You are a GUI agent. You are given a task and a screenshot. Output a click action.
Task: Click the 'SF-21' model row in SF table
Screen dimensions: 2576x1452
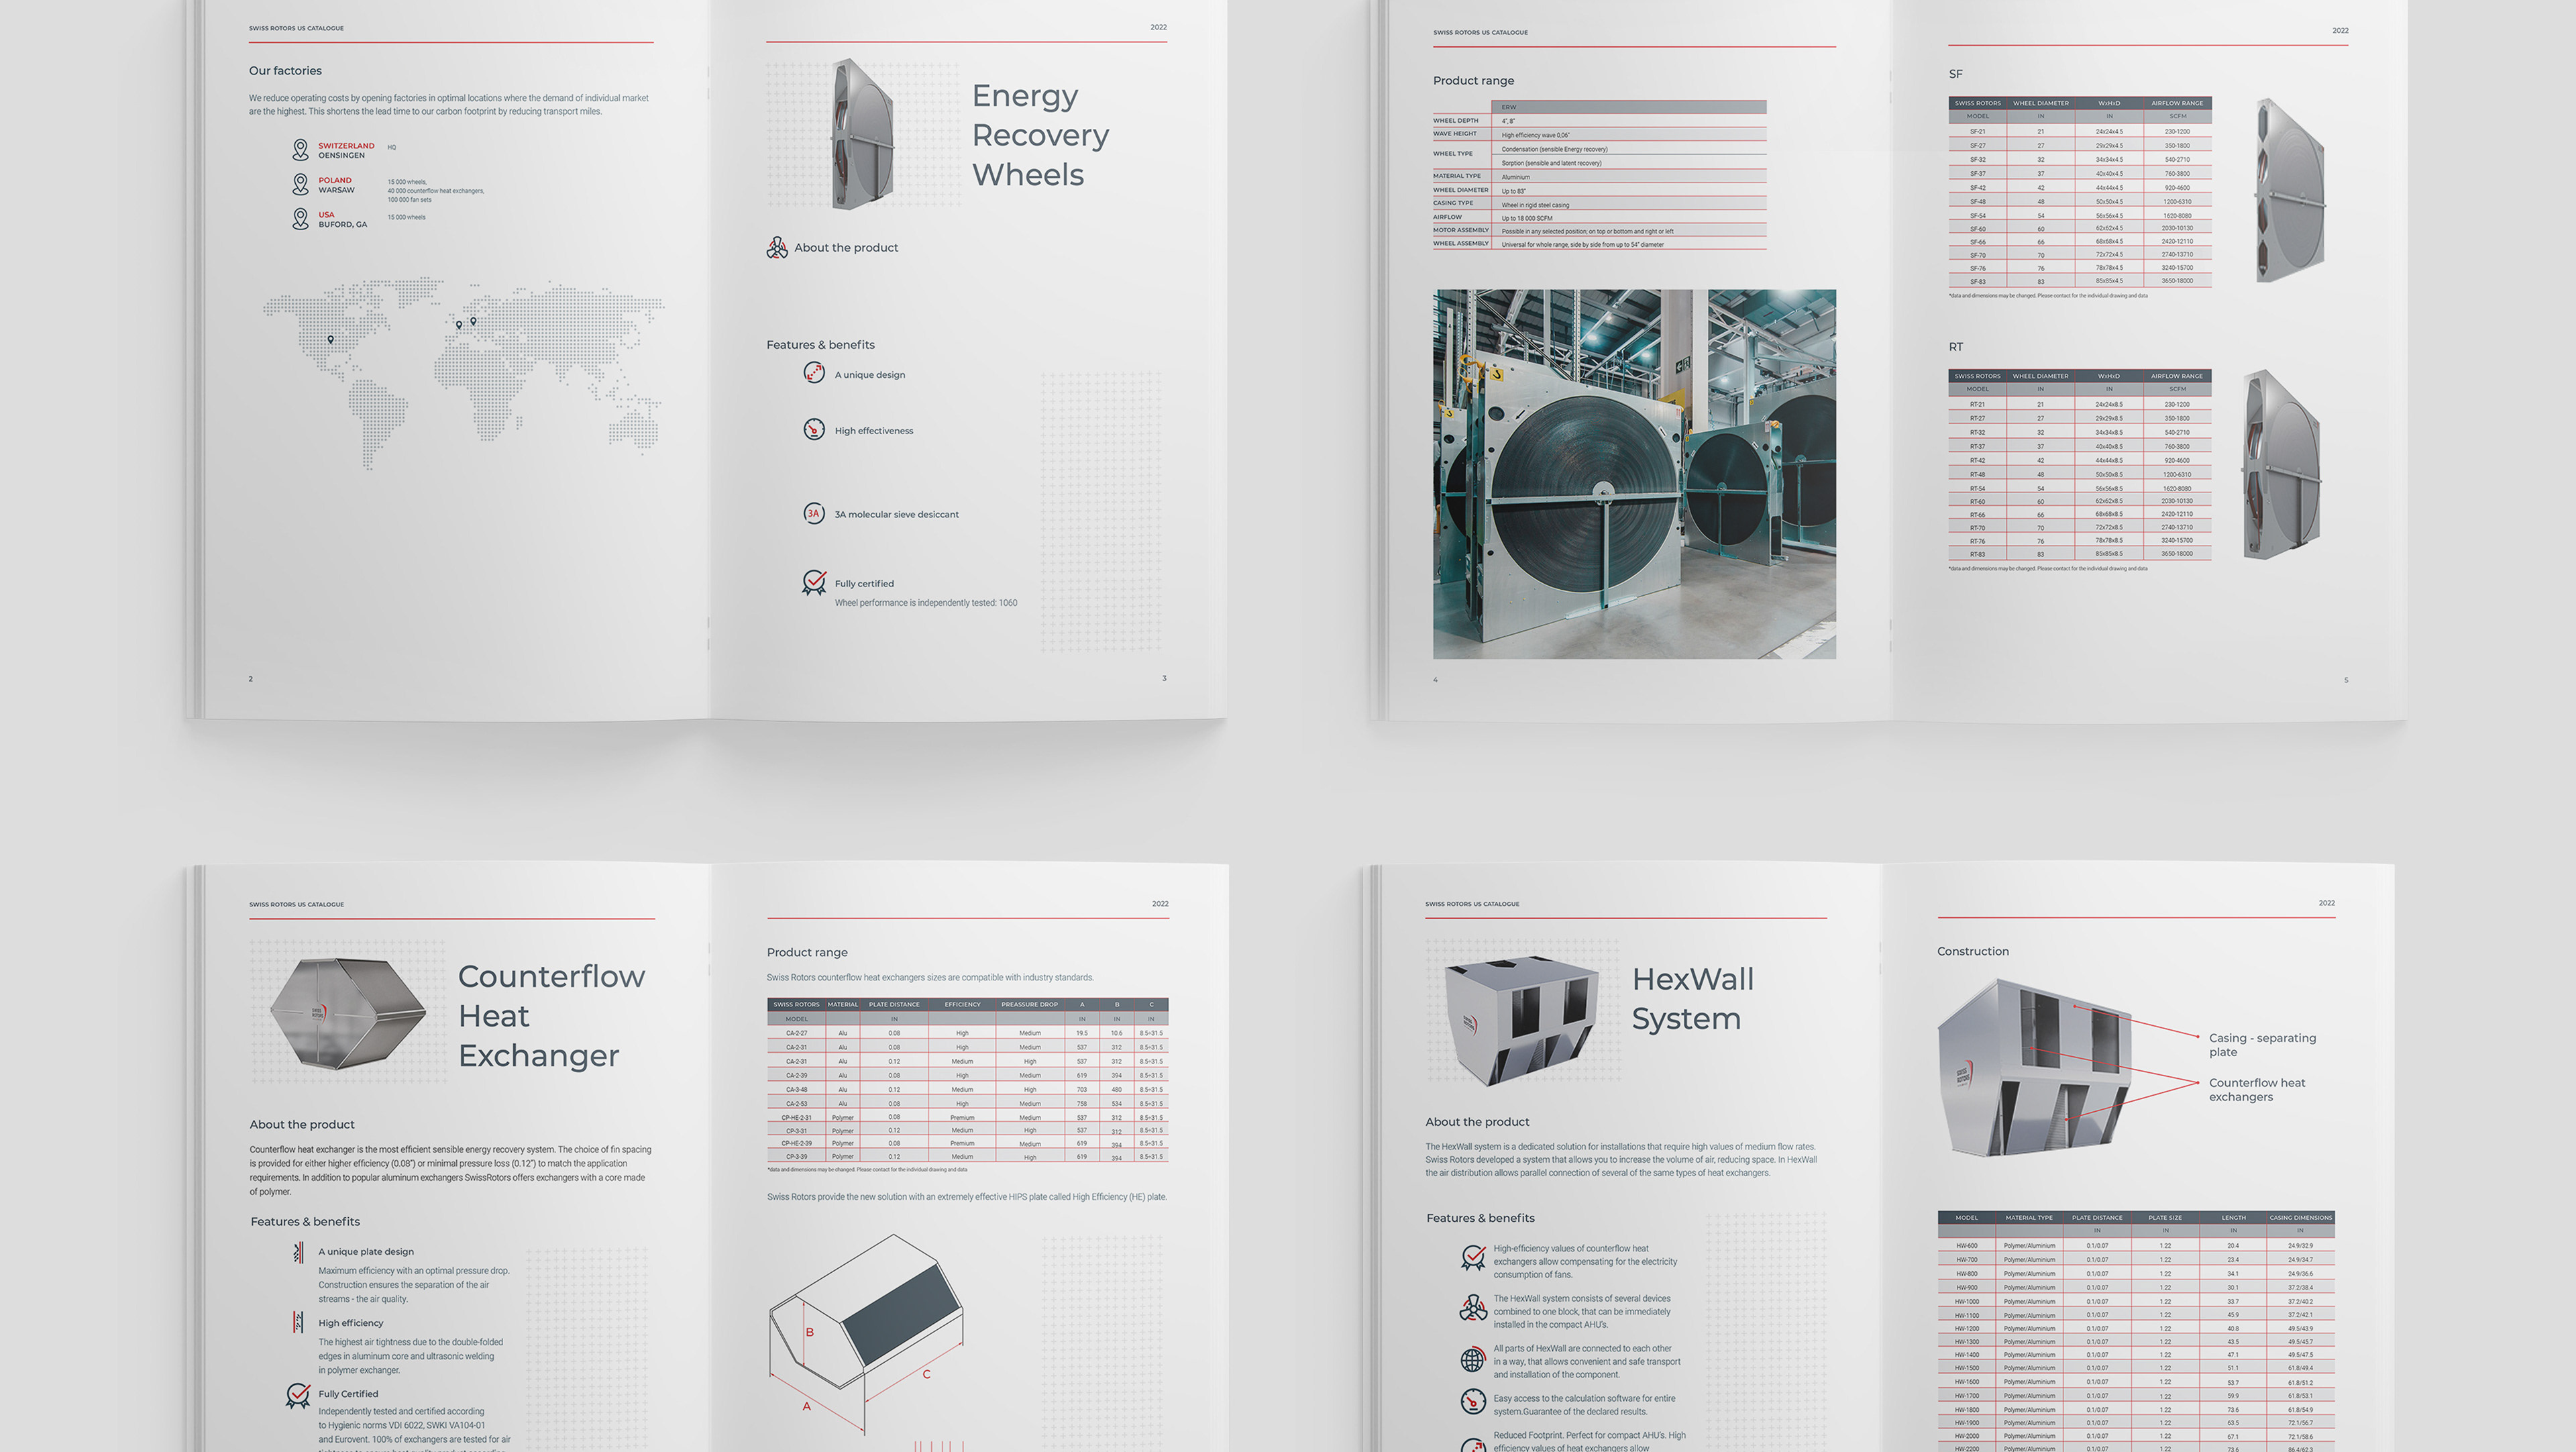pos(2079,131)
